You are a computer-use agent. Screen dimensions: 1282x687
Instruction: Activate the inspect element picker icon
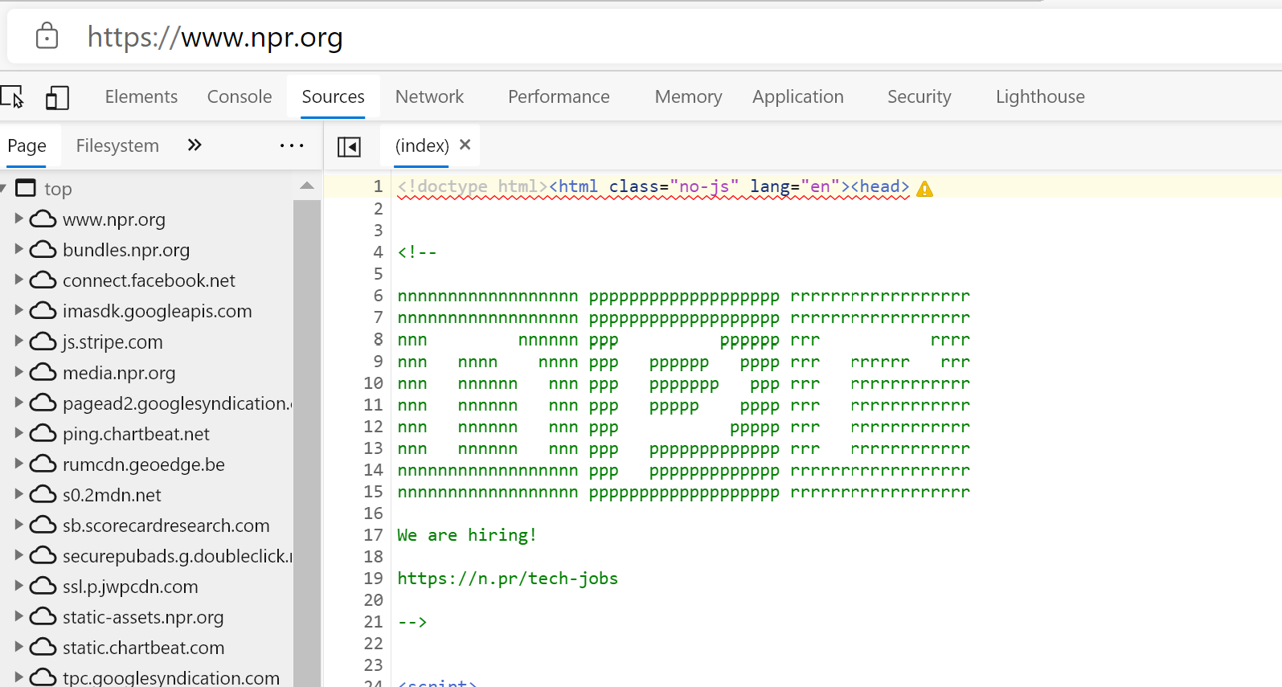[12, 97]
